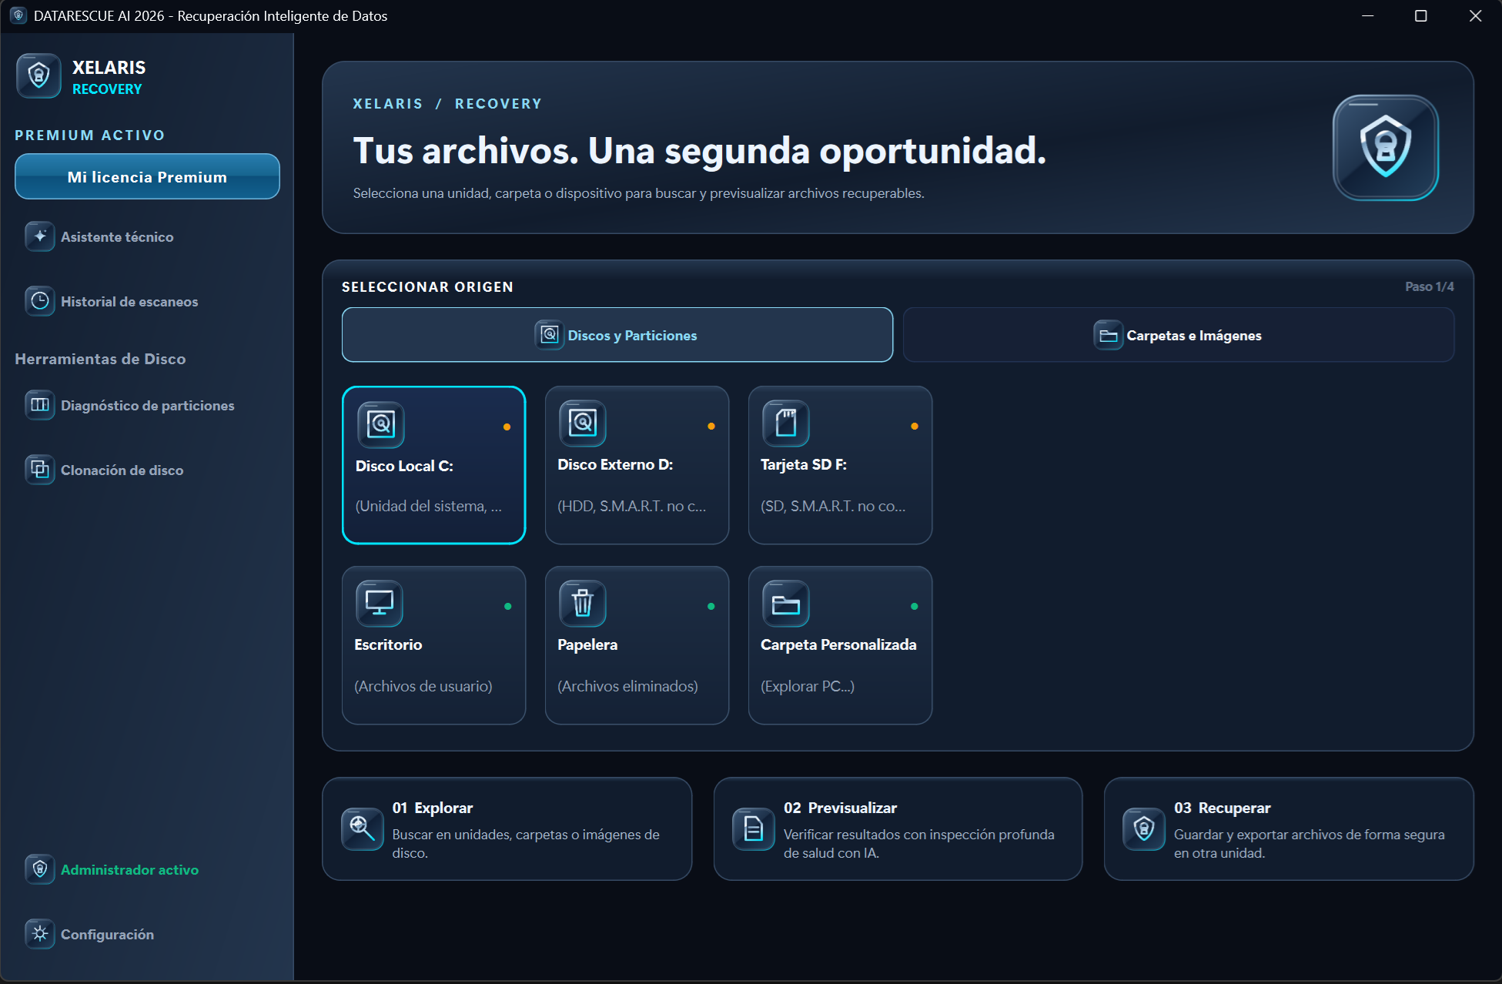This screenshot has height=984, width=1502.
Task: Click the Previsualizar document icon
Action: [754, 828]
